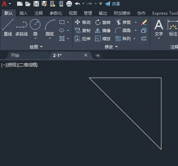
Task: Select the 文字 text tool
Action: click(x=159, y=28)
